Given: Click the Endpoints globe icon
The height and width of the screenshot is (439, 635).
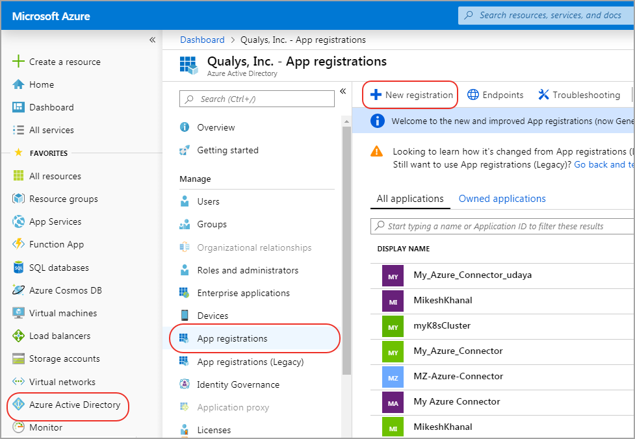Looking at the screenshot, I should [x=474, y=95].
